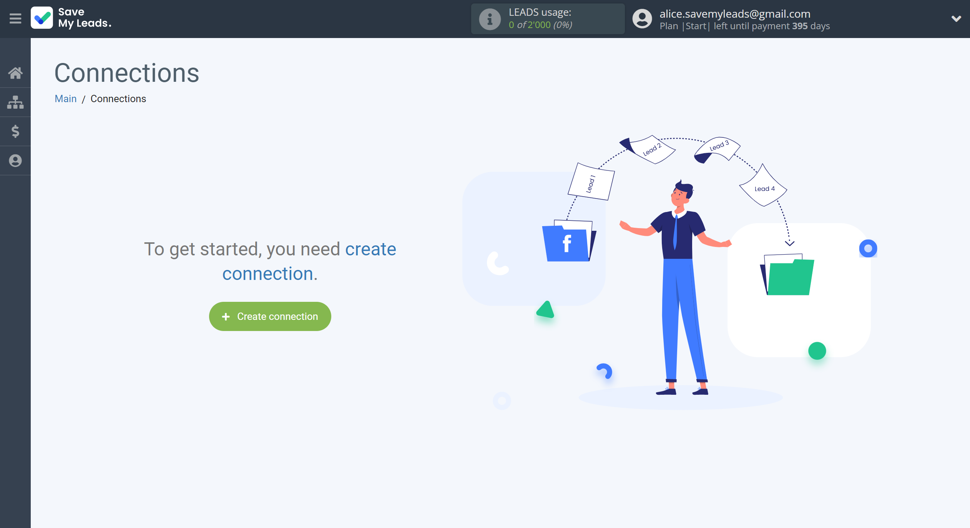Image resolution: width=970 pixels, height=528 pixels.
Task: Click the Save My Leads logo icon
Action: 42,18
